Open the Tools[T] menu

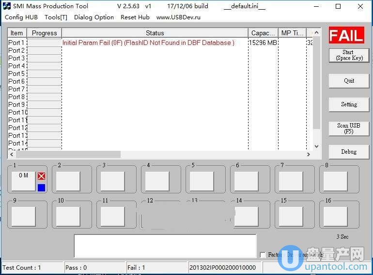[56, 17]
